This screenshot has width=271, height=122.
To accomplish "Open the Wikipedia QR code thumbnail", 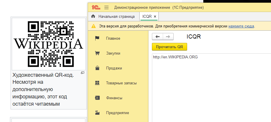I will point(49,44).
